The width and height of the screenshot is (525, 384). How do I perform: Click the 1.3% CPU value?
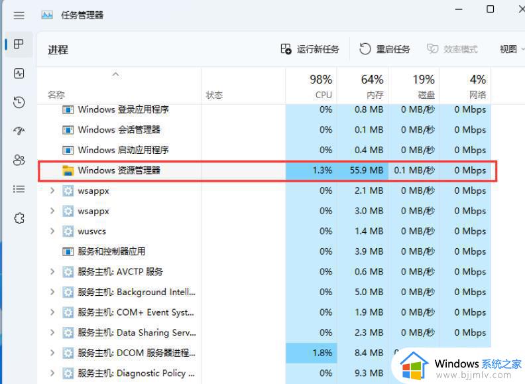(x=322, y=170)
